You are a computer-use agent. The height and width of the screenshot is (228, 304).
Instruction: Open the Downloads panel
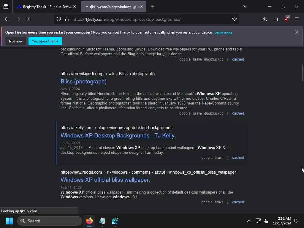click(x=265, y=19)
